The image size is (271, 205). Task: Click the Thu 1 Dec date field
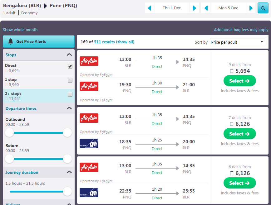pos(172,8)
